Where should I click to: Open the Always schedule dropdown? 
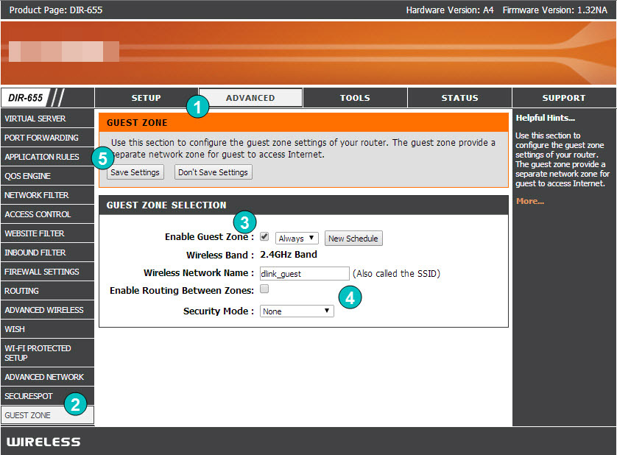(x=296, y=238)
